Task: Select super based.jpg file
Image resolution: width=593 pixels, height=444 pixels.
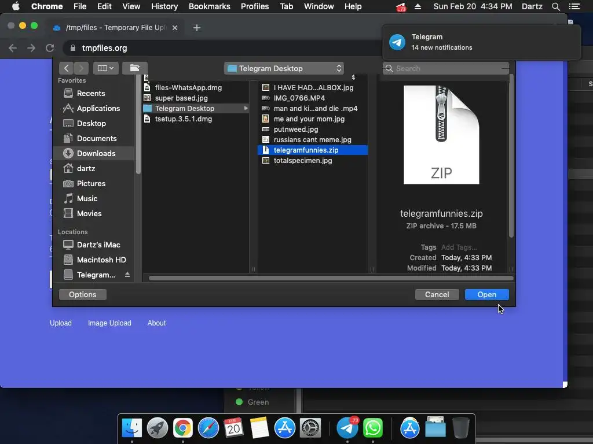Action: tap(181, 98)
